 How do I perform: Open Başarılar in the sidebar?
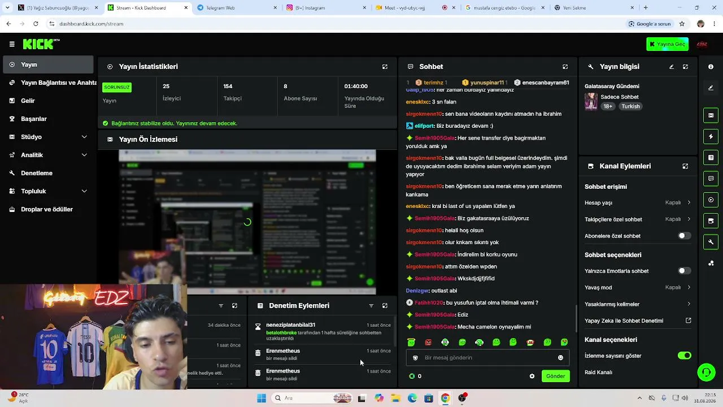tap(48, 119)
